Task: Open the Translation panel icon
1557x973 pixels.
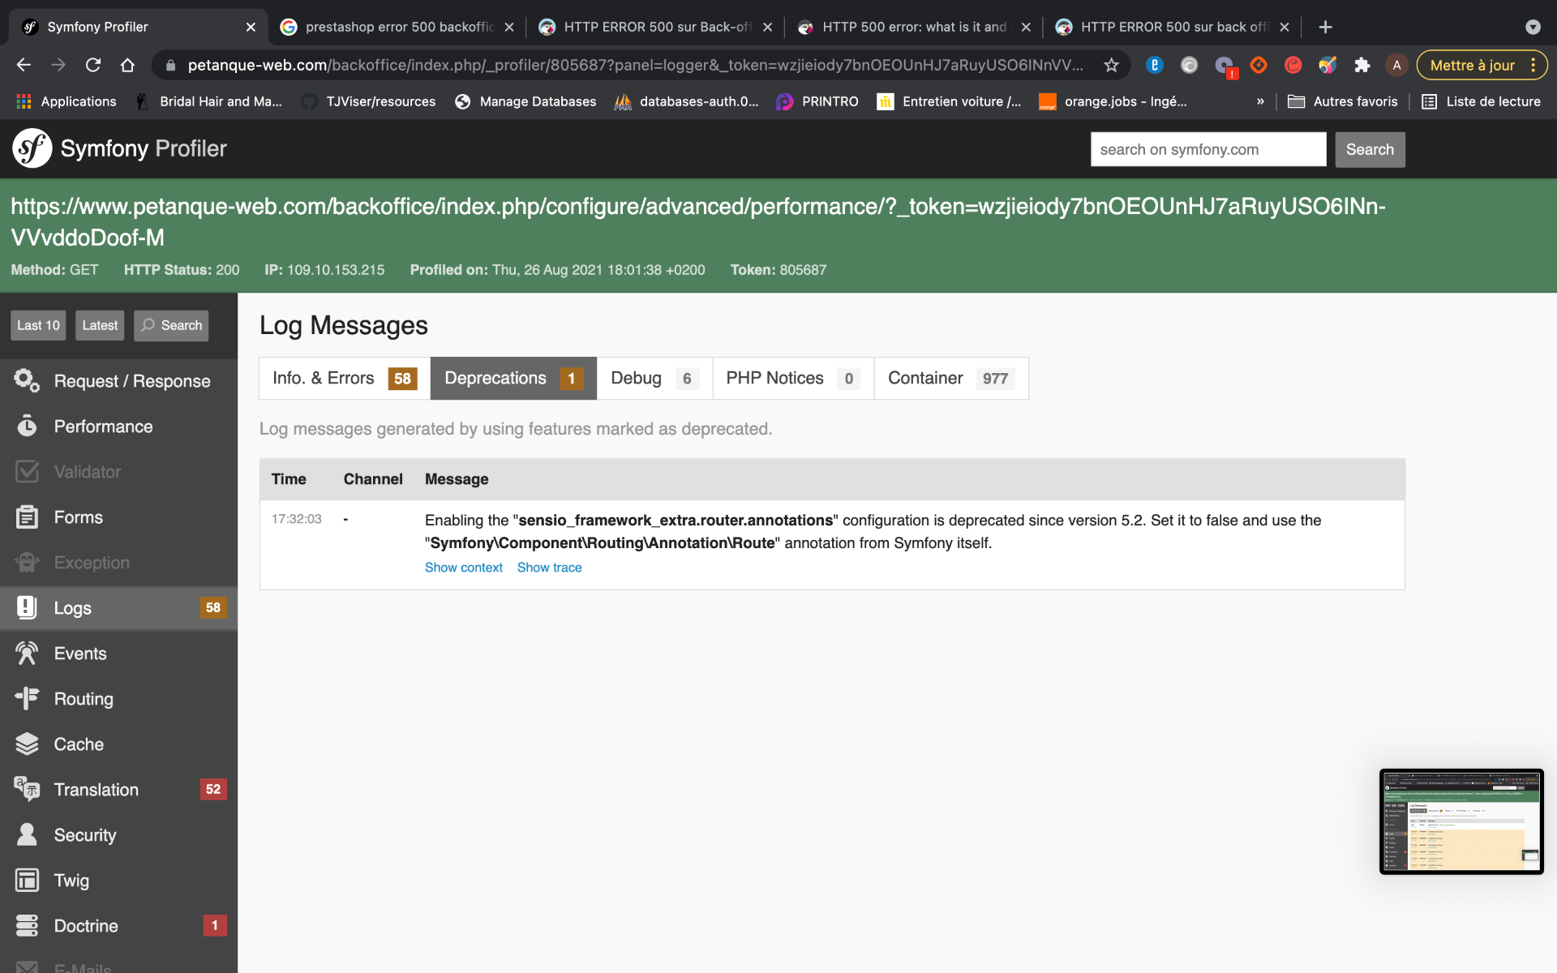Action: (27, 789)
